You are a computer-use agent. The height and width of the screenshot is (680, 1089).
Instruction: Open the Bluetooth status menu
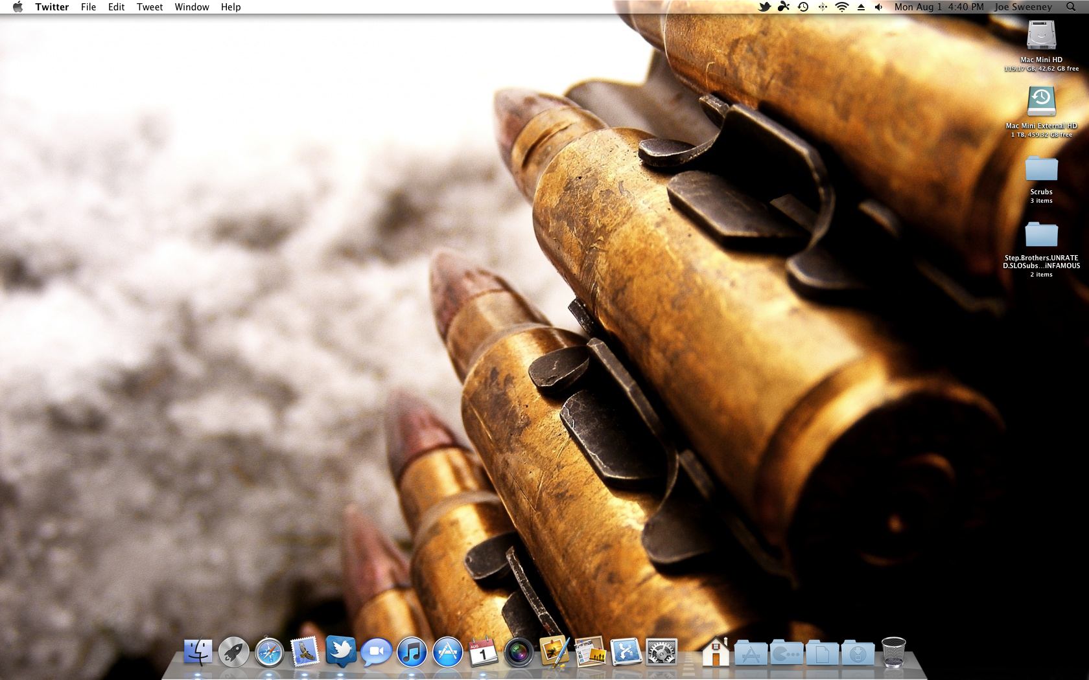tap(823, 7)
